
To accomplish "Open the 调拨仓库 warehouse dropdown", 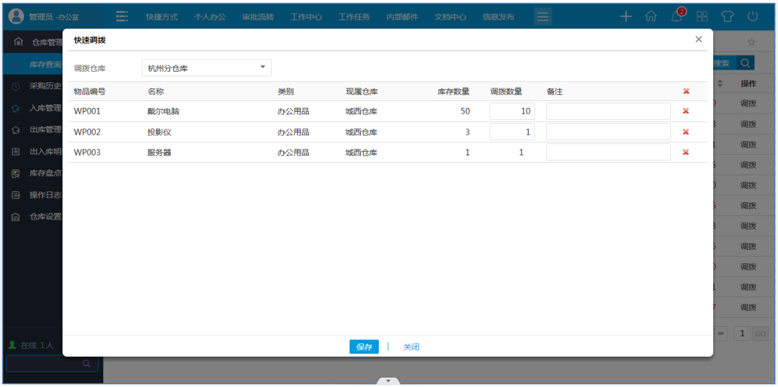I will [x=206, y=68].
